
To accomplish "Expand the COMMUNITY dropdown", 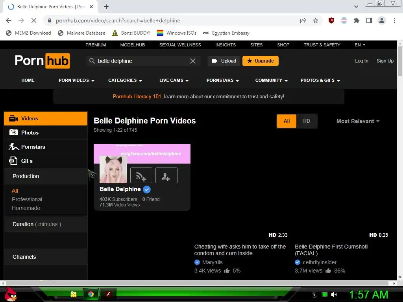I will [x=272, y=80].
